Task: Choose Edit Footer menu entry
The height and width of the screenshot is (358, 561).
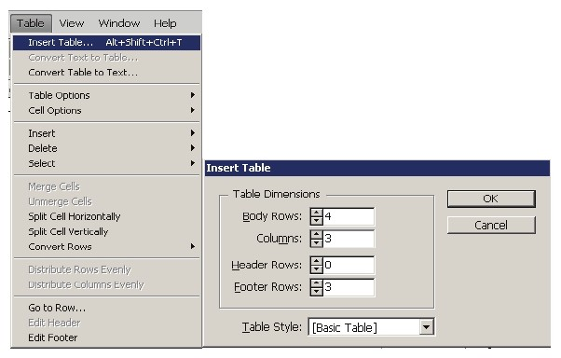Action: coord(106,337)
